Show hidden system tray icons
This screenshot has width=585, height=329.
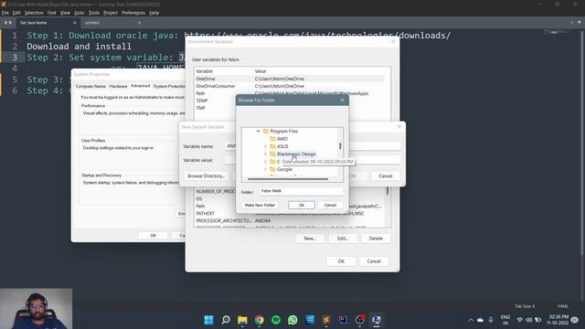[471, 320]
